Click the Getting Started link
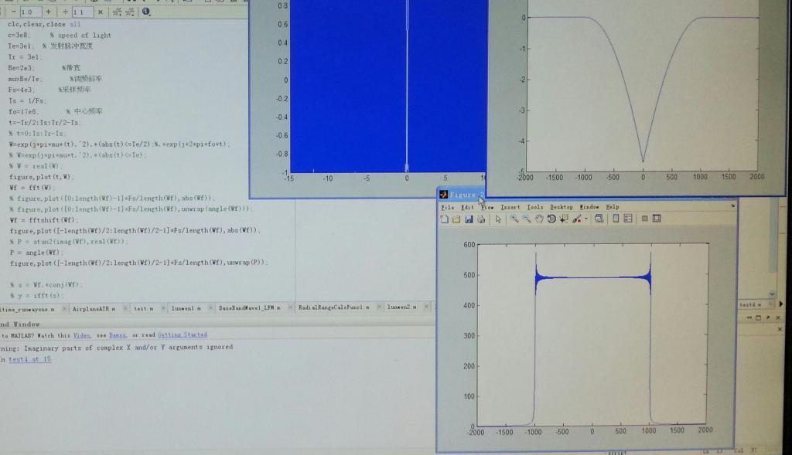 pos(183,334)
